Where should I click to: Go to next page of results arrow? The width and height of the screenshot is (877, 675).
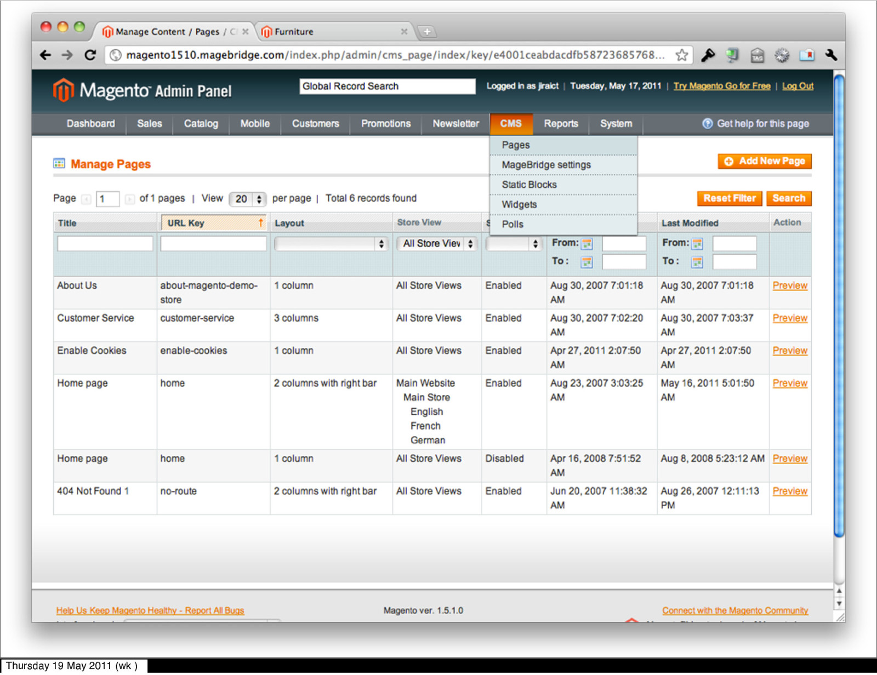pyautogui.click(x=129, y=199)
